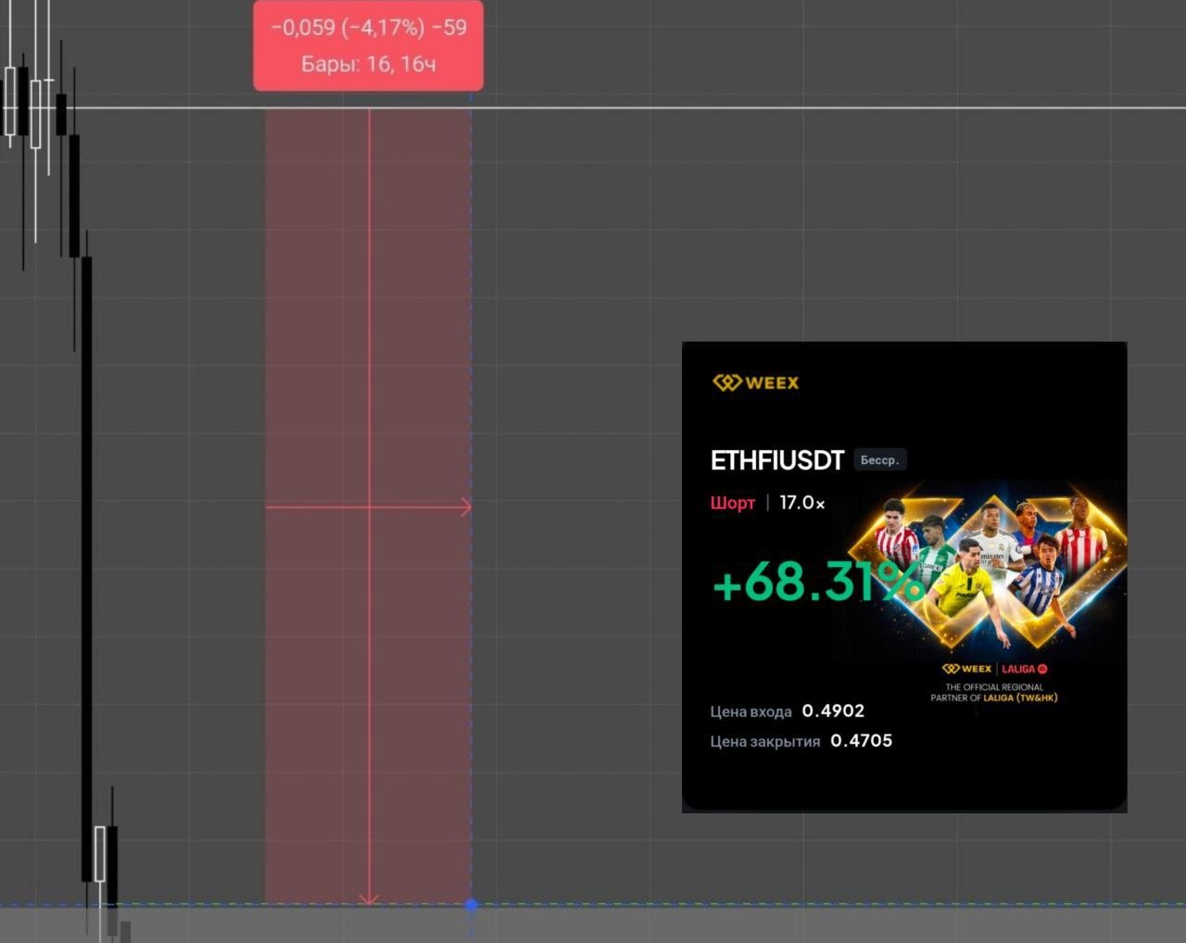
Task: Click the footballers promo image
Action: coord(988,565)
